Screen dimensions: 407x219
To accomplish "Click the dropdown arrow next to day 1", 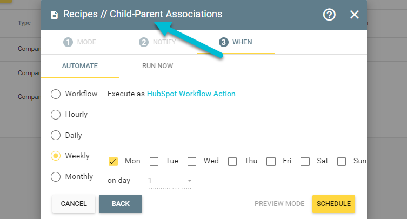I will 190,181.
